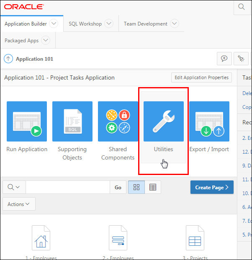Select the Application Builder tab
The image size is (252, 260).
[x=26, y=24]
